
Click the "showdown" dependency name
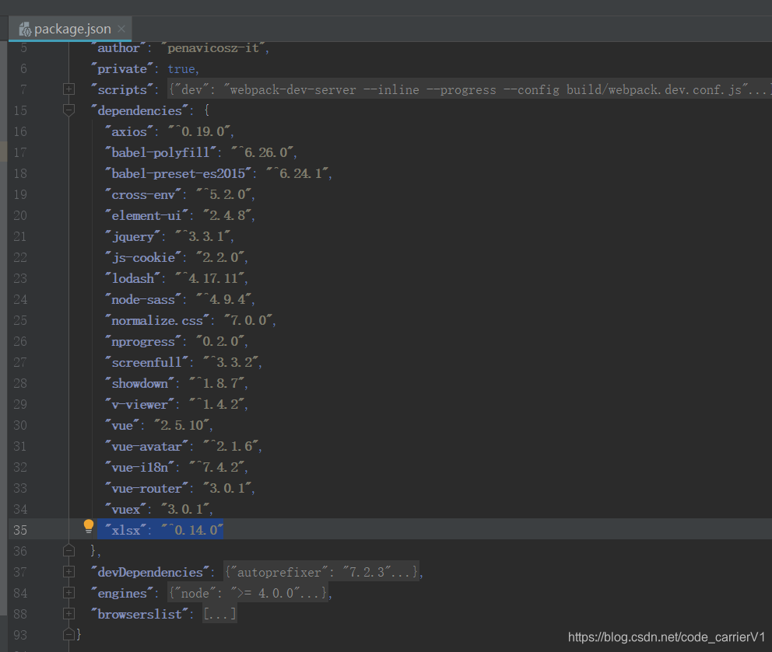(x=140, y=384)
